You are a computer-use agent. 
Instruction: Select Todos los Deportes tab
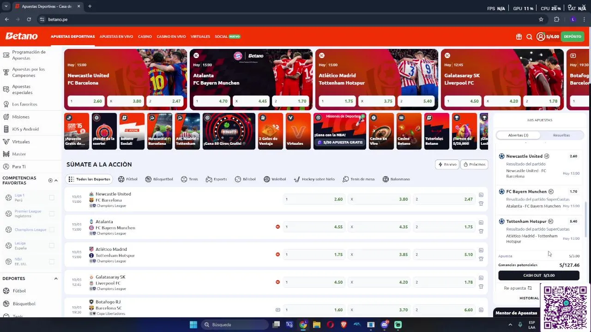point(90,179)
